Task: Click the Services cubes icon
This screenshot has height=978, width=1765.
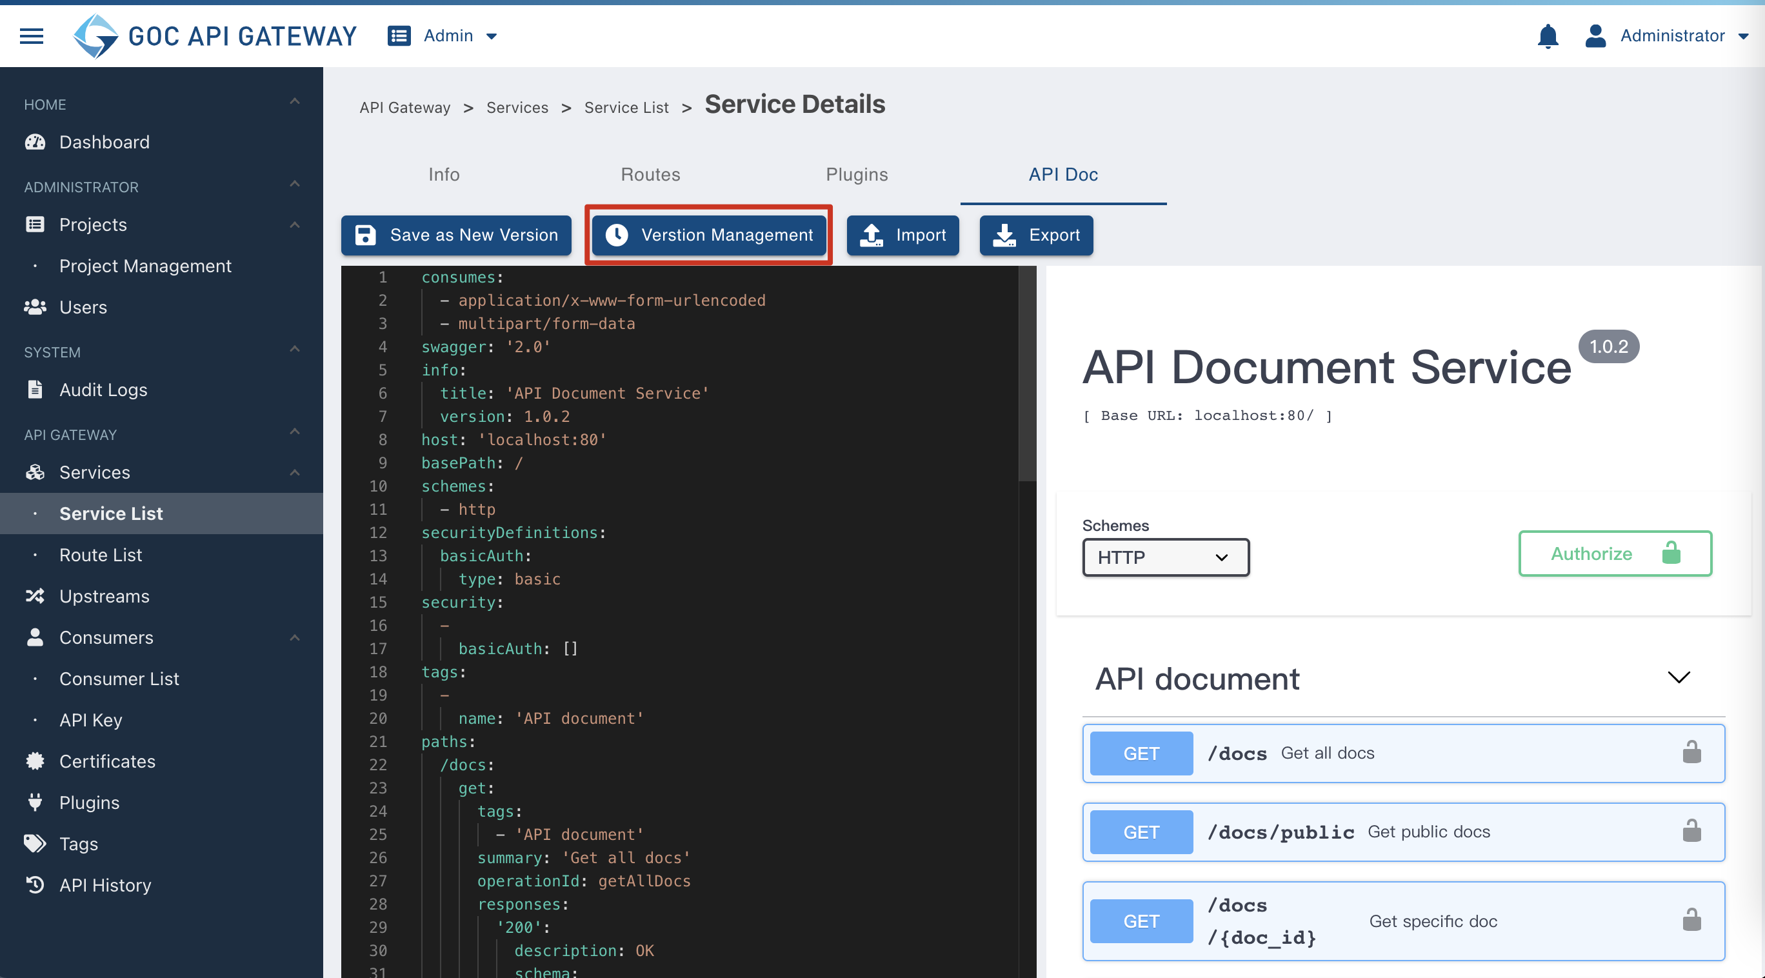Action: pos(35,472)
